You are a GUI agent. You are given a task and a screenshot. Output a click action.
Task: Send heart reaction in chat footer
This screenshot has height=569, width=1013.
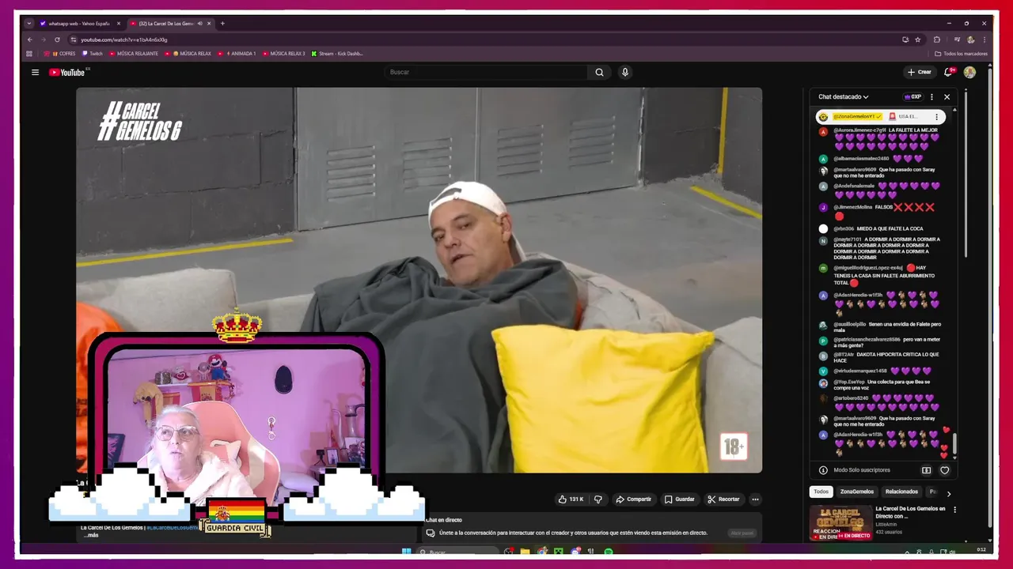click(944, 470)
